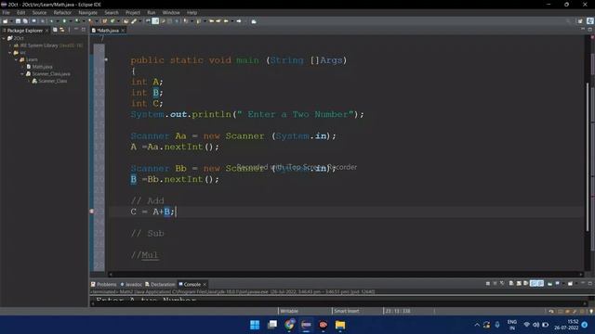Click Writable in the status bar
This screenshot has height=334, width=595.
[x=289, y=311]
